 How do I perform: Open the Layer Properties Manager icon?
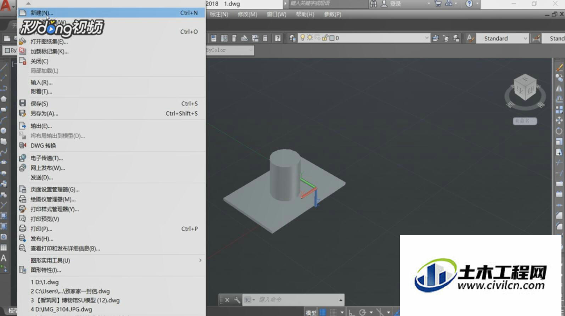[292, 38]
